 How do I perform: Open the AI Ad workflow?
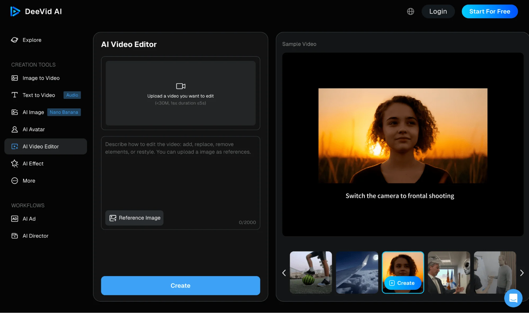click(x=29, y=219)
